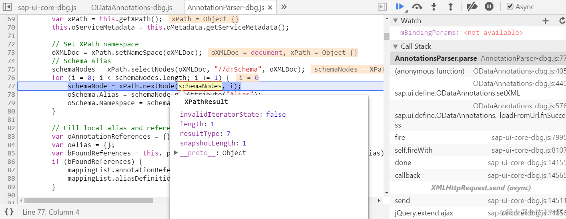Select _loadFromUrl.fnSuccess call frame

pyautogui.click(x=478, y=115)
